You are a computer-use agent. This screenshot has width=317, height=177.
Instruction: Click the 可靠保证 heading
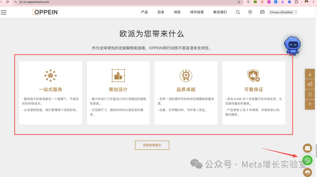click(254, 90)
